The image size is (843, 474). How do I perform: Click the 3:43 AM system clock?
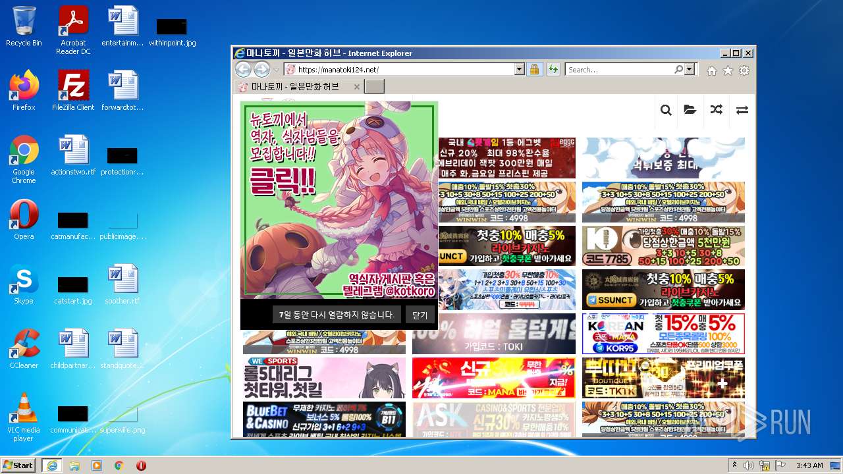click(809, 465)
